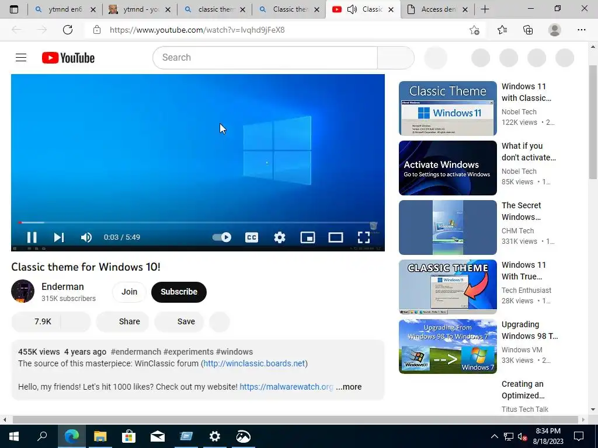
Task: Open YouTube hamburger guide menu
Action: click(21, 58)
